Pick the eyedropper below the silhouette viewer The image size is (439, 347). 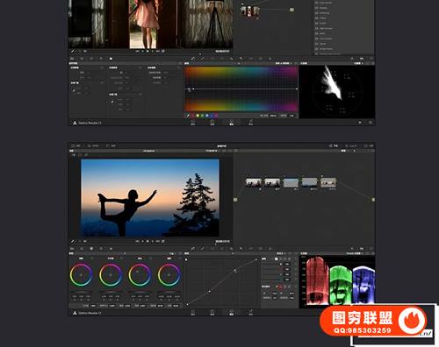point(73,242)
